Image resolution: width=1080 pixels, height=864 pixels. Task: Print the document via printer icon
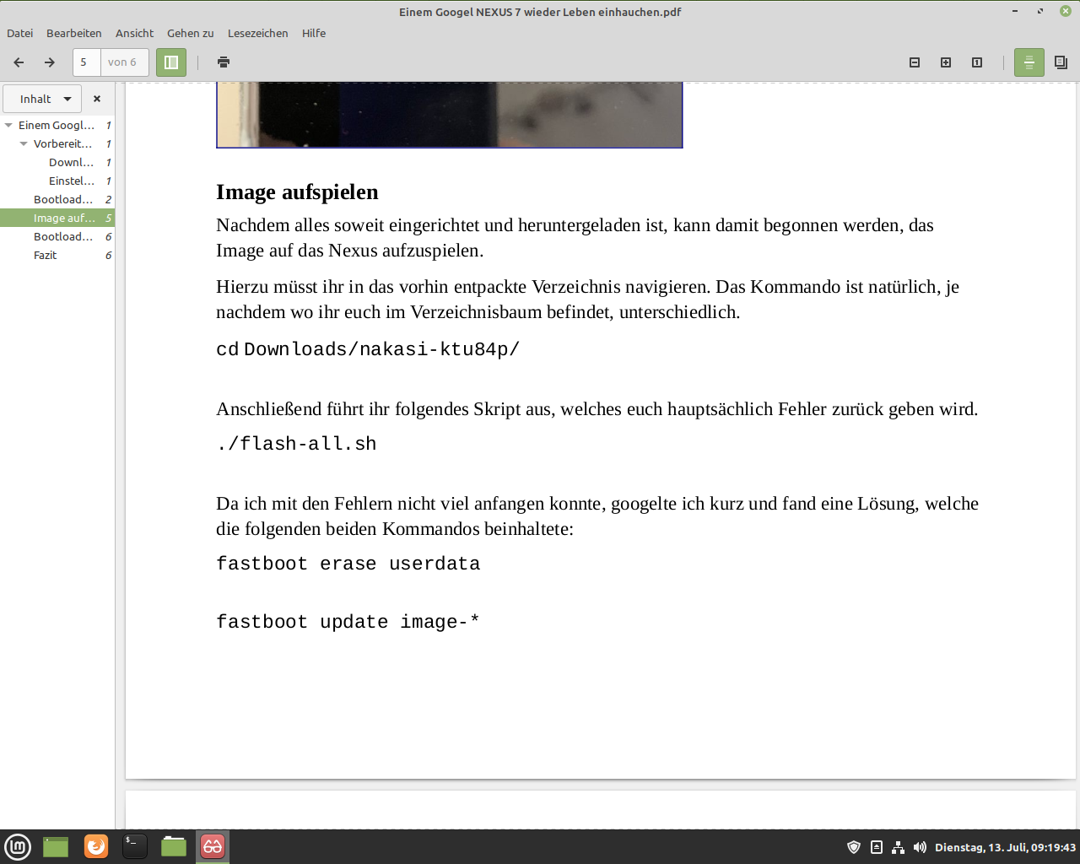point(224,62)
